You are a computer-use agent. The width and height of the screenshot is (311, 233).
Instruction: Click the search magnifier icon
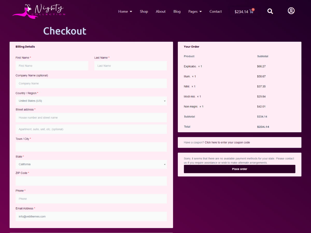(x=270, y=11)
